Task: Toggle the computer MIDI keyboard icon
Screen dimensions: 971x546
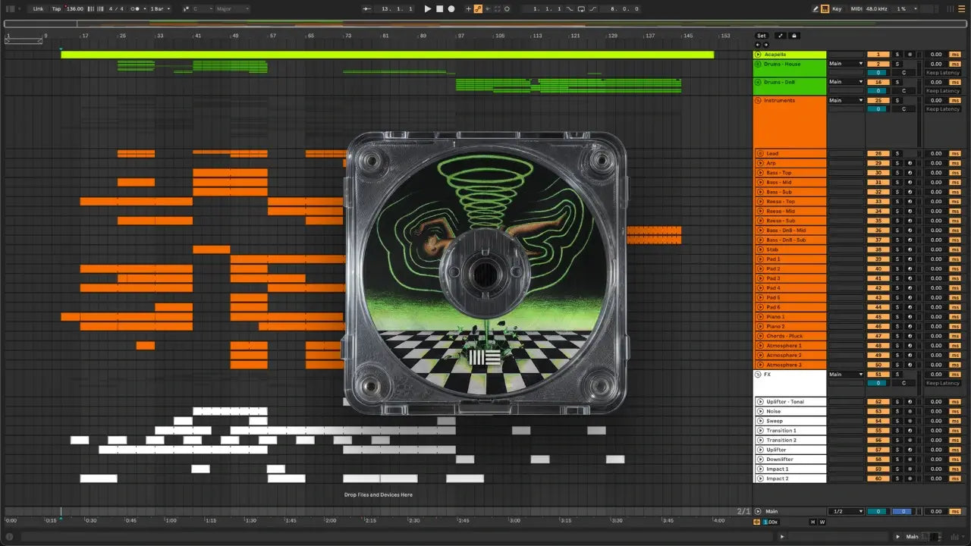Action: point(826,9)
